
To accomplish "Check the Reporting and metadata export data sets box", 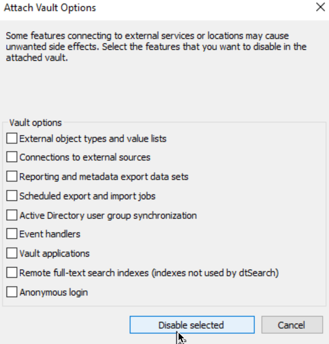I will pos(12,176).
